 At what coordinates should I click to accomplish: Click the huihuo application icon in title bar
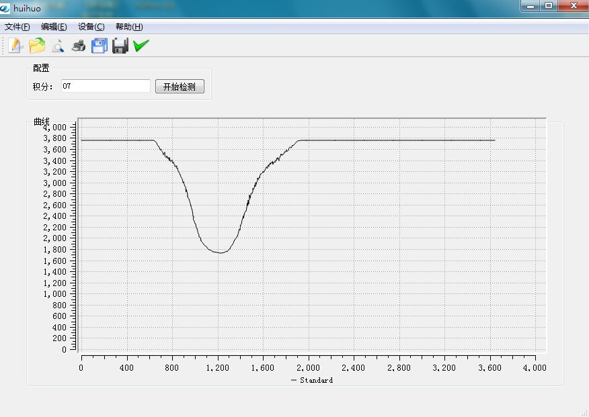pyautogui.click(x=5, y=8)
